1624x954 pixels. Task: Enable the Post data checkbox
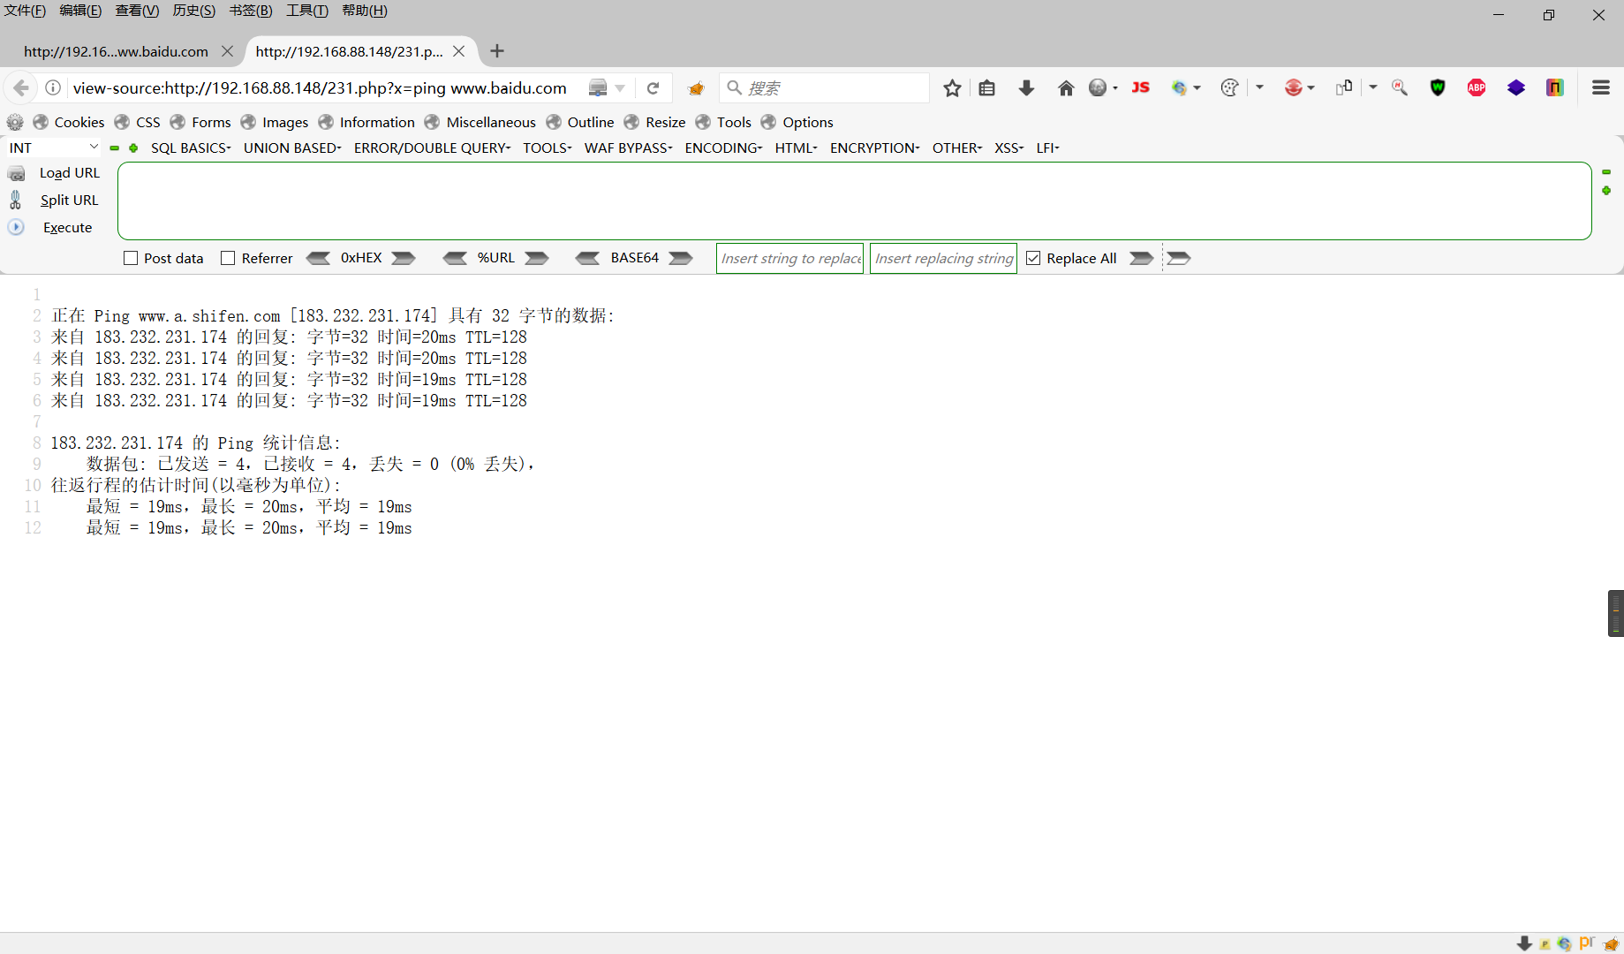point(130,257)
